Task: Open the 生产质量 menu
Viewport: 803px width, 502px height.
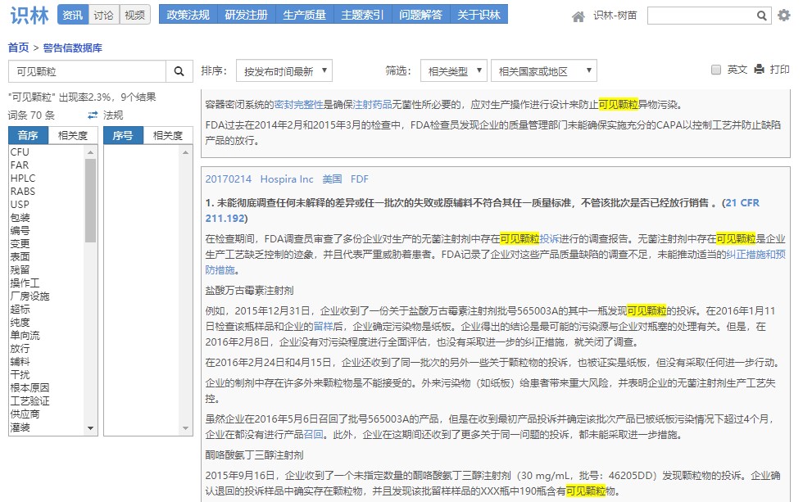Action: click(x=304, y=15)
